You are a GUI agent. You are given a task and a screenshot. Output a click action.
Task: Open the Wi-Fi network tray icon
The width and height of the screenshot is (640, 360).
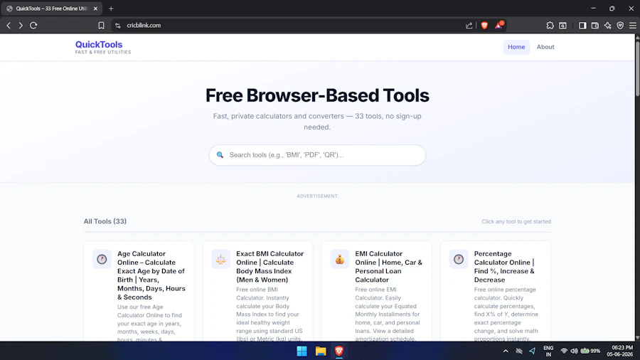[x=564, y=351]
